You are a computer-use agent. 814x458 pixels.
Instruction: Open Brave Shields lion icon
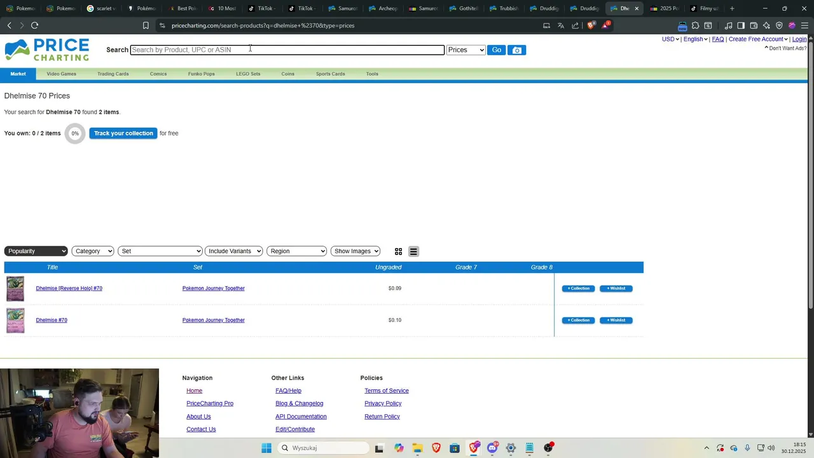click(x=591, y=25)
